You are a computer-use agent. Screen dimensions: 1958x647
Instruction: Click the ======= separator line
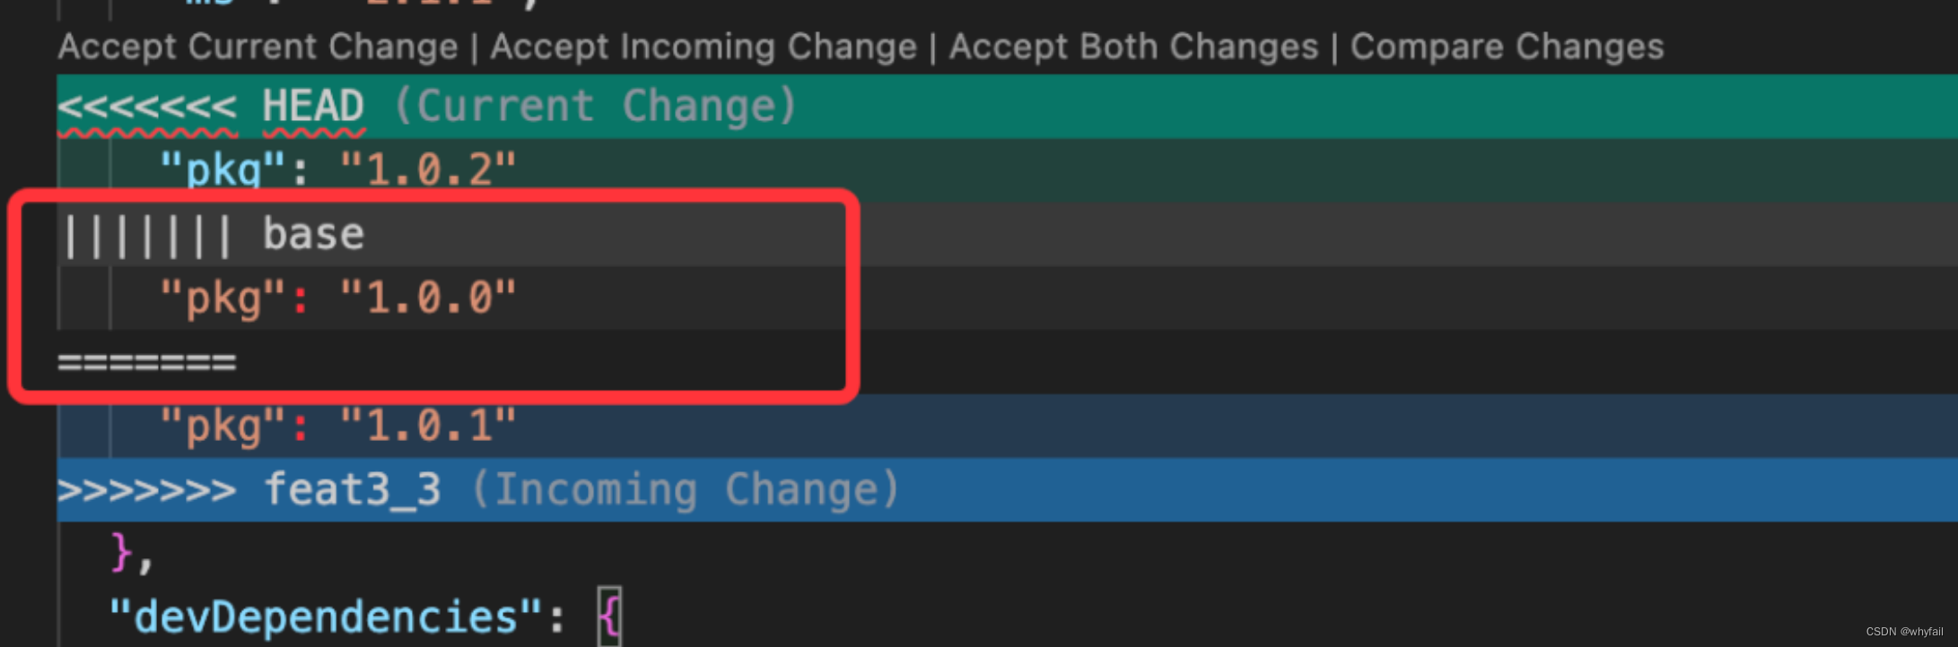(x=146, y=360)
